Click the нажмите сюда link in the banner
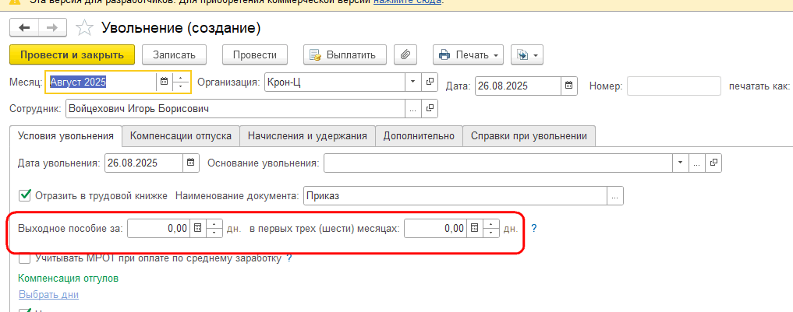The width and height of the screenshot is (793, 312). (x=408, y=2)
